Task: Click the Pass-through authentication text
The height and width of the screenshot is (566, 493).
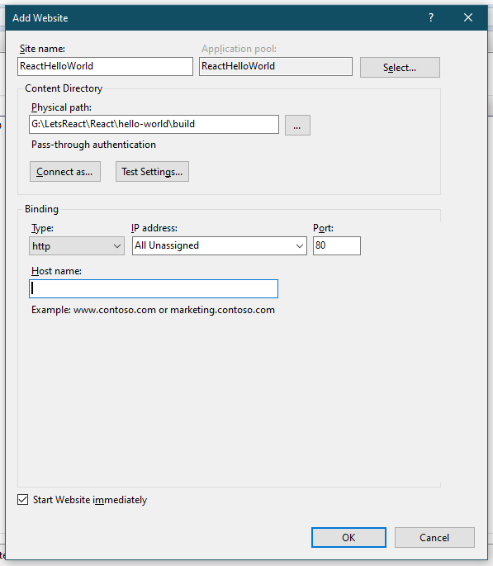Action: pyautogui.click(x=93, y=145)
